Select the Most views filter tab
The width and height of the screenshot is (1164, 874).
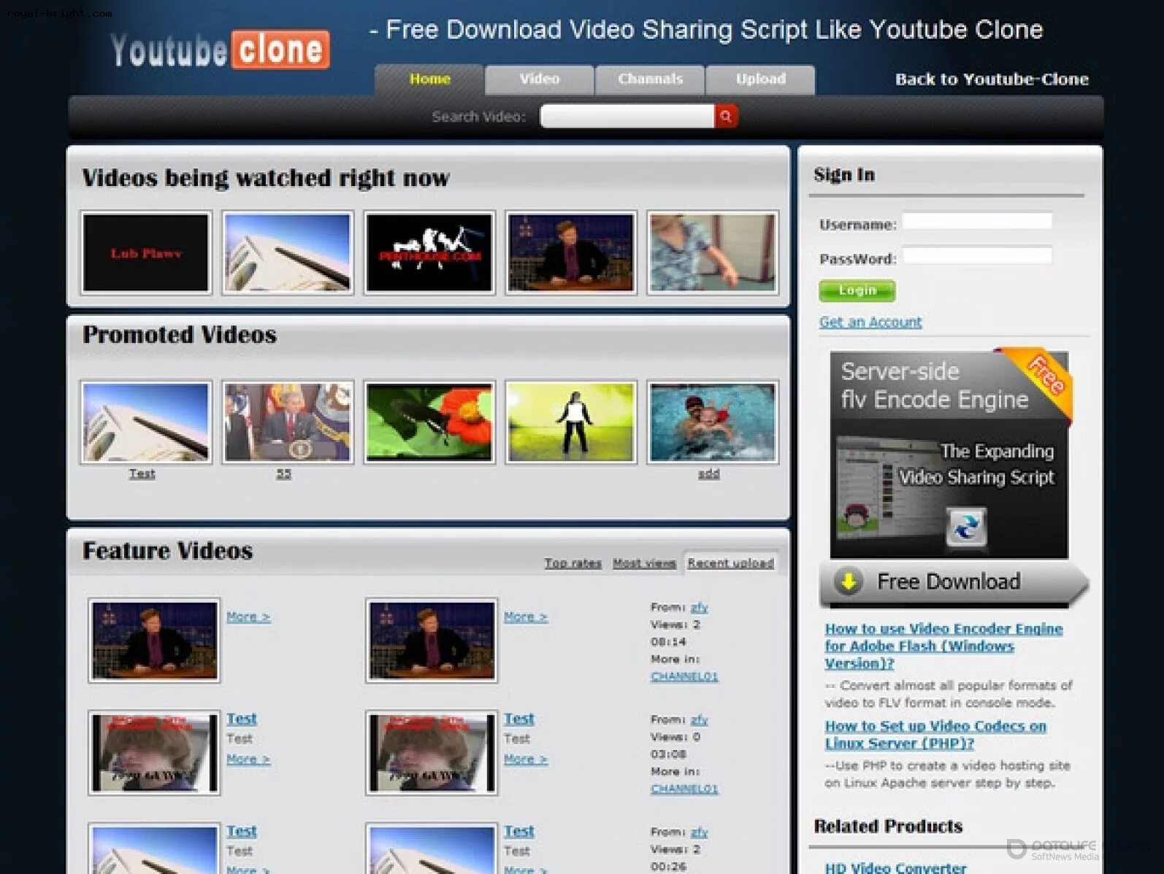point(644,563)
